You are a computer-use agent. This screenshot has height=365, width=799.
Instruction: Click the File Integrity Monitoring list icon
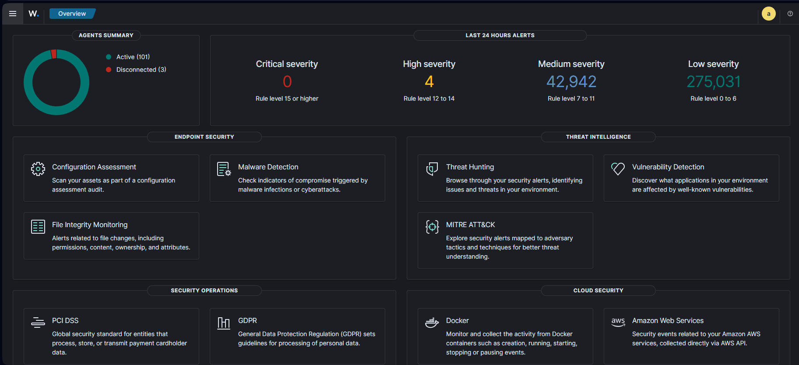coord(38,227)
